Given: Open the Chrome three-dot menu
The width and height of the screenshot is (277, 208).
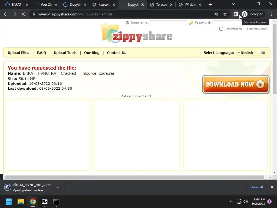Looking at the screenshot, I should point(271,14).
